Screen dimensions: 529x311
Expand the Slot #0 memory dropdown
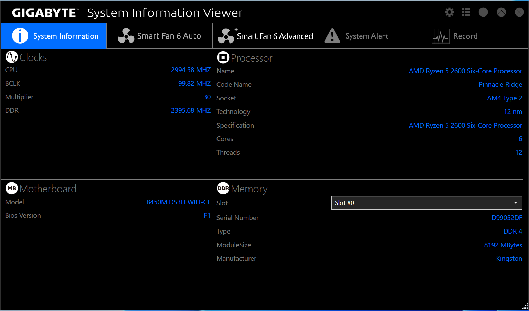coord(426,203)
